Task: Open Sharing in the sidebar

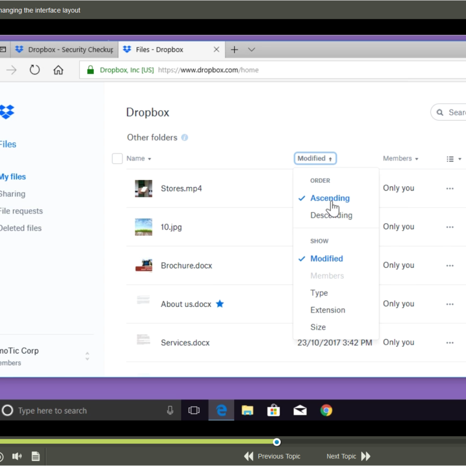Action: click(12, 194)
